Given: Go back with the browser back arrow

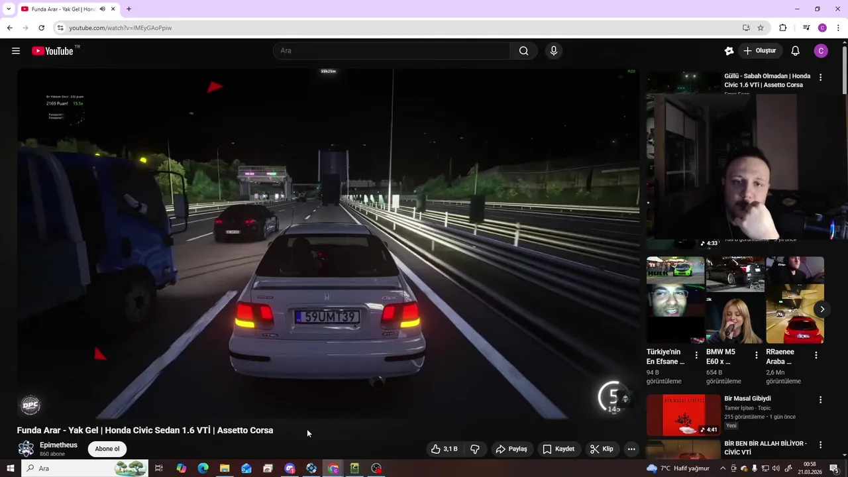Looking at the screenshot, I should pos(9,28).
